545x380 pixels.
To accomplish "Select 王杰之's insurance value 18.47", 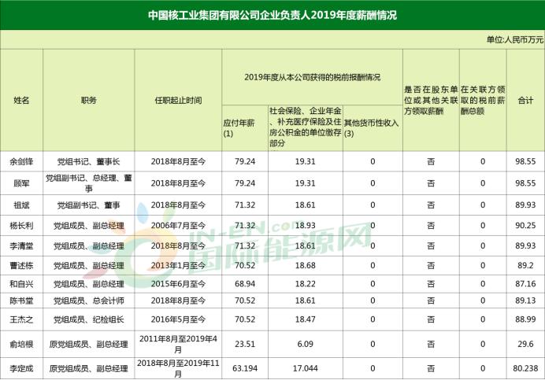I will (305, 319).
